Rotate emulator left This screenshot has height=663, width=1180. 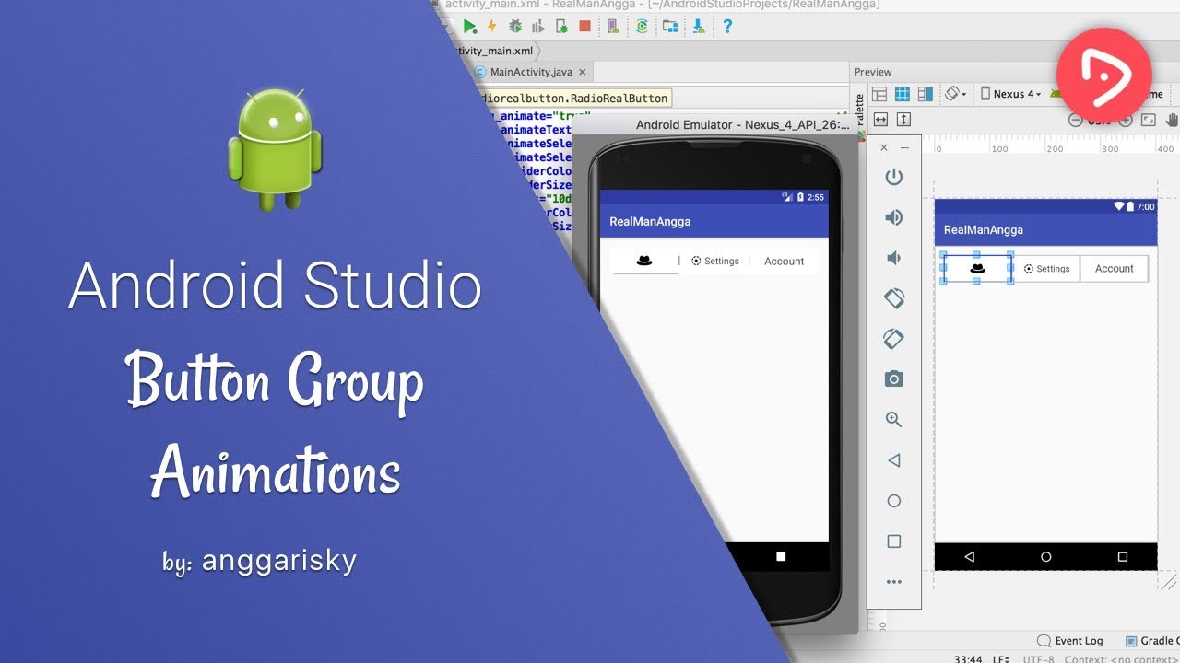(893, 298)
